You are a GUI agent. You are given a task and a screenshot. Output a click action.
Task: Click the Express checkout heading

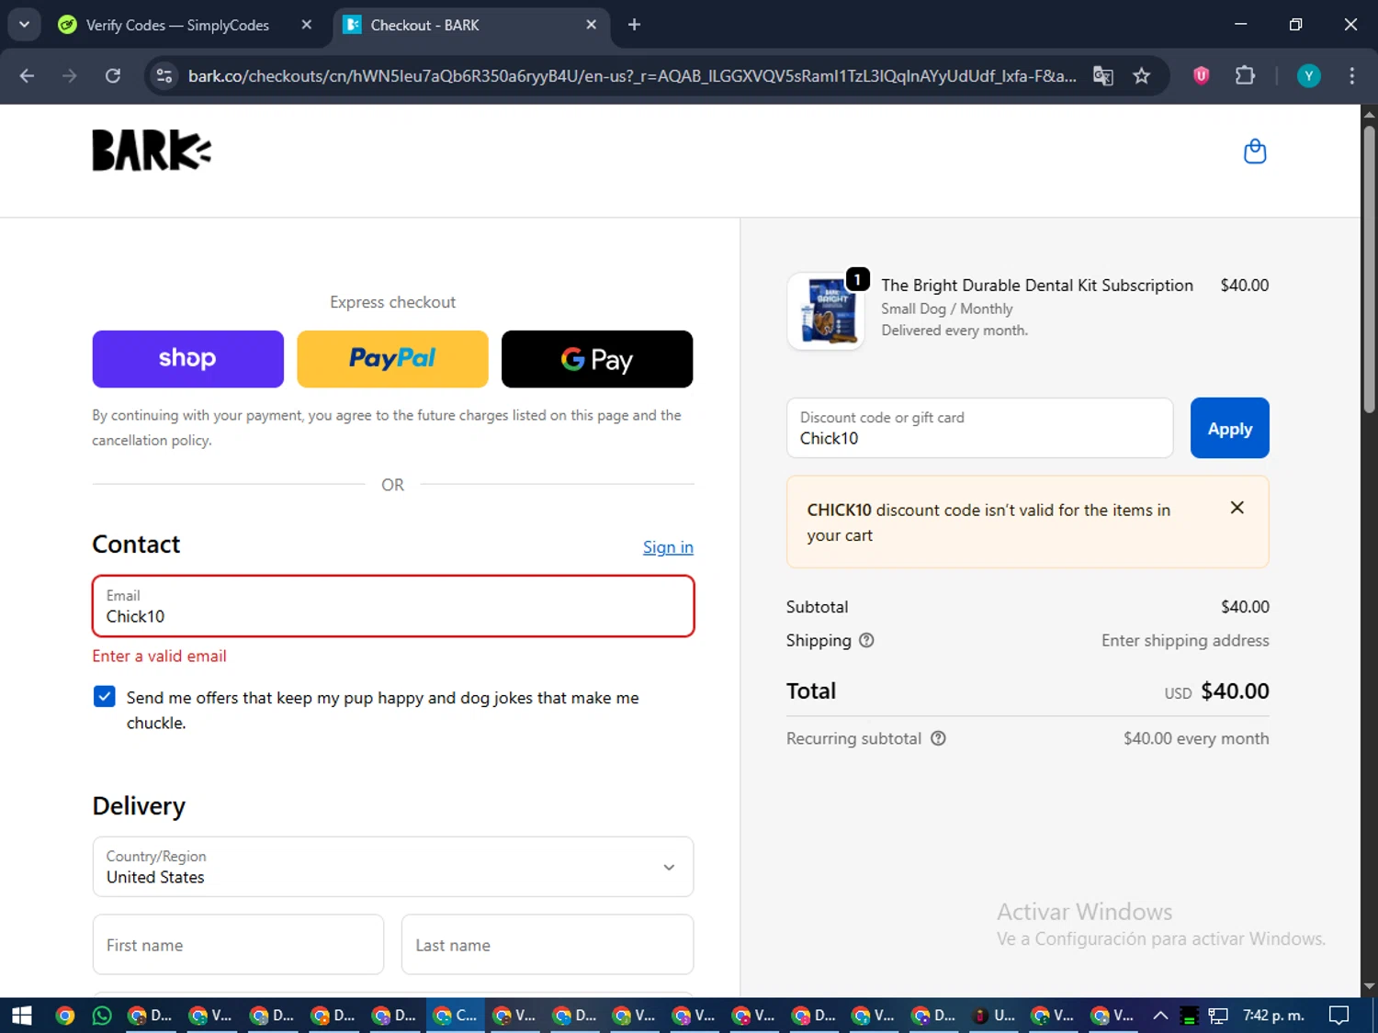pos(392,302)
